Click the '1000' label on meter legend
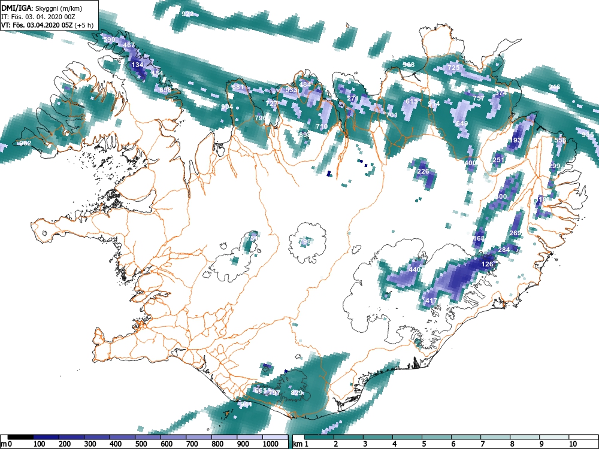Viewport: 599px width, 449px height. pos(271,444)
